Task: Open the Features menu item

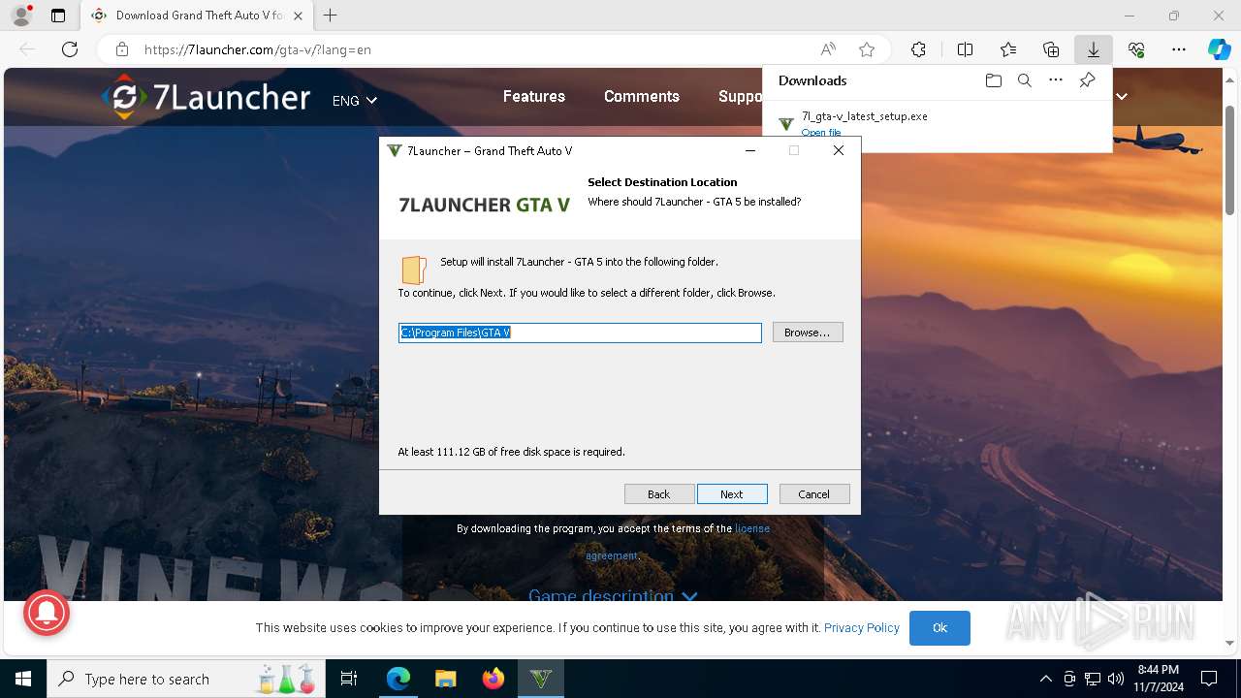Action: 534,96
